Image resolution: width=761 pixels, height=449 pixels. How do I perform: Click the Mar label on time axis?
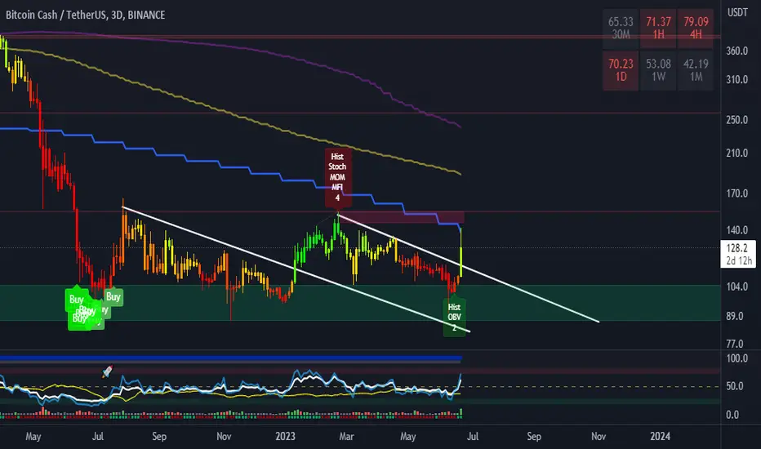pos(346,437)
